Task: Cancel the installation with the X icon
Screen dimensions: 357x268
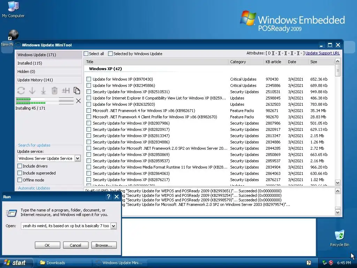Action: (x=78, y=101)
